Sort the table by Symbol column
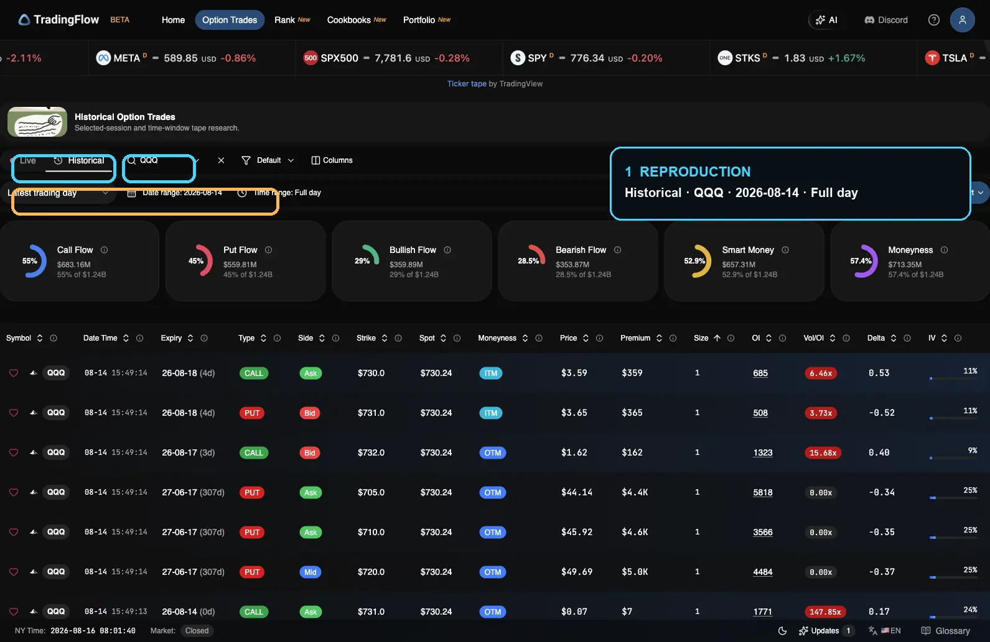 (40, 338)
